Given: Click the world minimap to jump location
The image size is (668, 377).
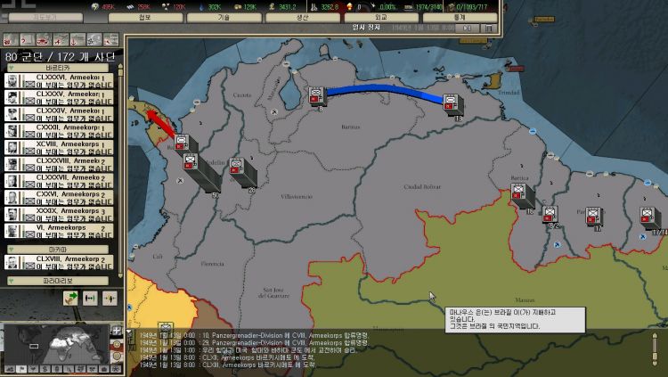Looking at the screenshot, I should click(57, 344).
